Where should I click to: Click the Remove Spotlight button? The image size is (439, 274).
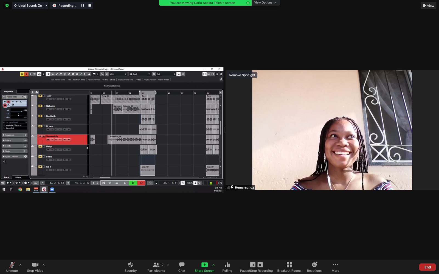242,75
